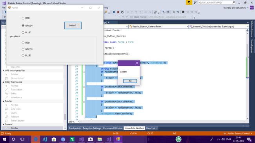255x143 pixels.
Task: Open the Team Explorer side tab
Action: [x=252, y=46]
